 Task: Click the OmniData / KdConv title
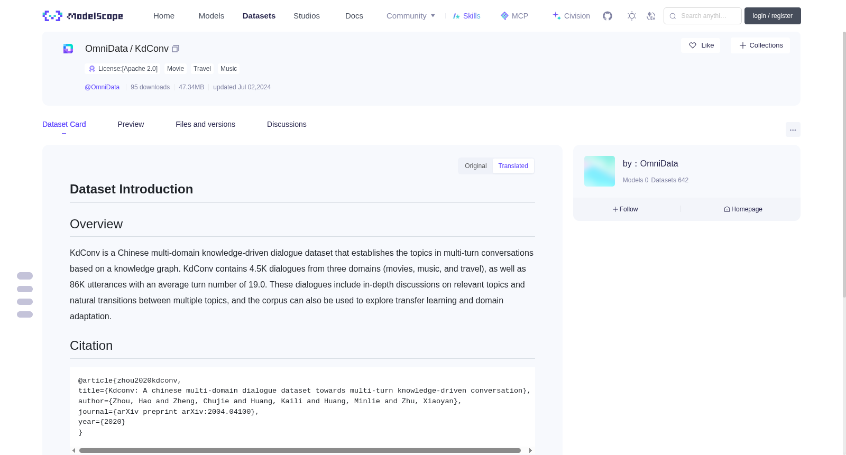[x=127, y=49]
